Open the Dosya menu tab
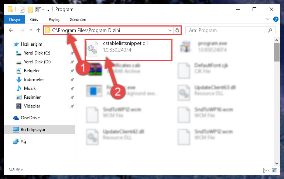This screenshot has width=284, height=179. 14,20
